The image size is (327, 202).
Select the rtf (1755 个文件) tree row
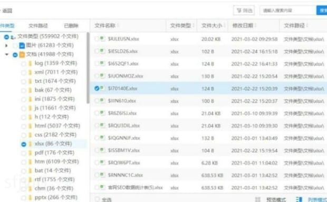click(x=55, y=180)
